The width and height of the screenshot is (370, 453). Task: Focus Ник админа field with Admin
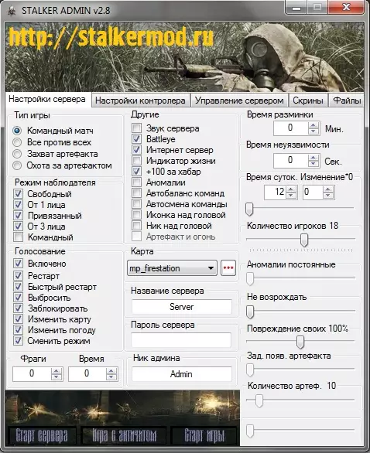coord(182,374)
